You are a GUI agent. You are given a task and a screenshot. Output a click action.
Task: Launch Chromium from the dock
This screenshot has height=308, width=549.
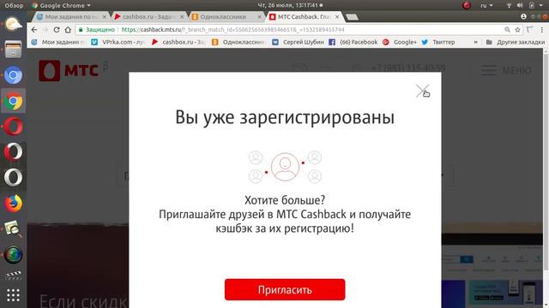(13, 75)
